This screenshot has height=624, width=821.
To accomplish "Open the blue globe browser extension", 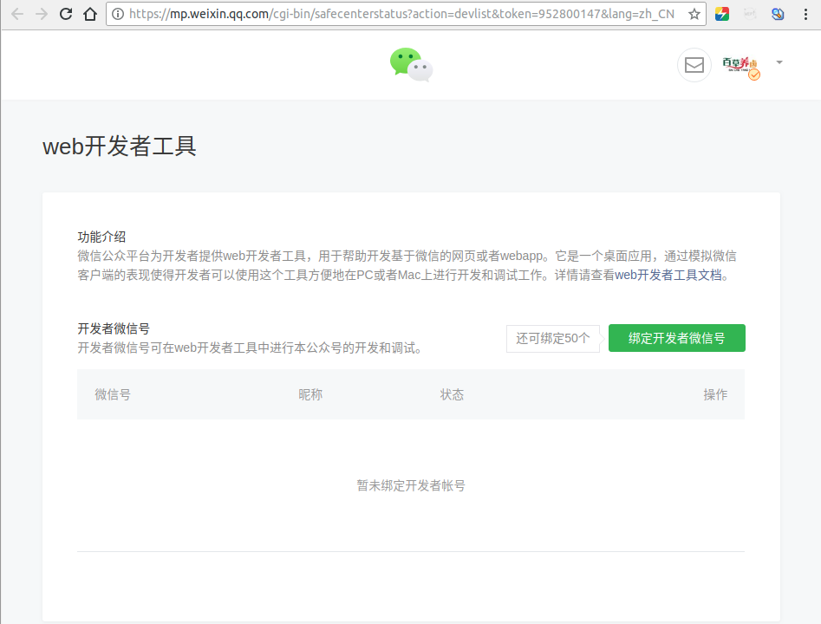I will tap(778, 14).
